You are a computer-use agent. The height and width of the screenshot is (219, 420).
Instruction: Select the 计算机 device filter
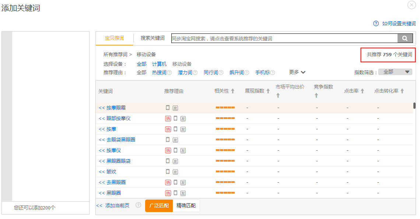(x=159, y=64)
